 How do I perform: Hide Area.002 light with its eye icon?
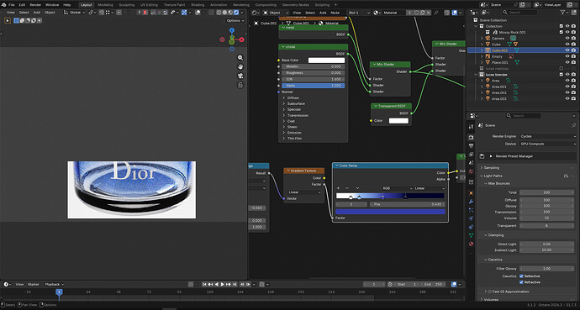[x=567, y=92]
